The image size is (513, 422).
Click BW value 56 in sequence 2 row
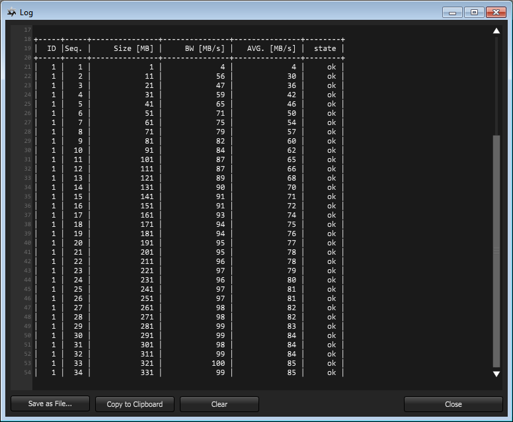221,76
